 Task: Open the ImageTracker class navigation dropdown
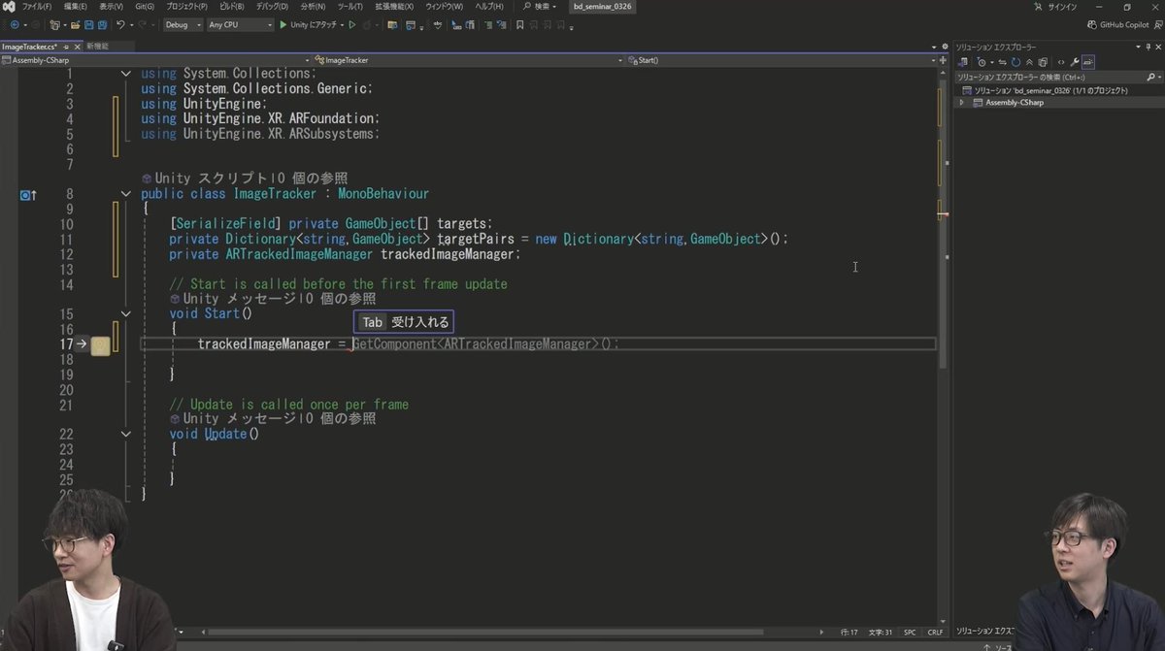[x=471, y=60]
